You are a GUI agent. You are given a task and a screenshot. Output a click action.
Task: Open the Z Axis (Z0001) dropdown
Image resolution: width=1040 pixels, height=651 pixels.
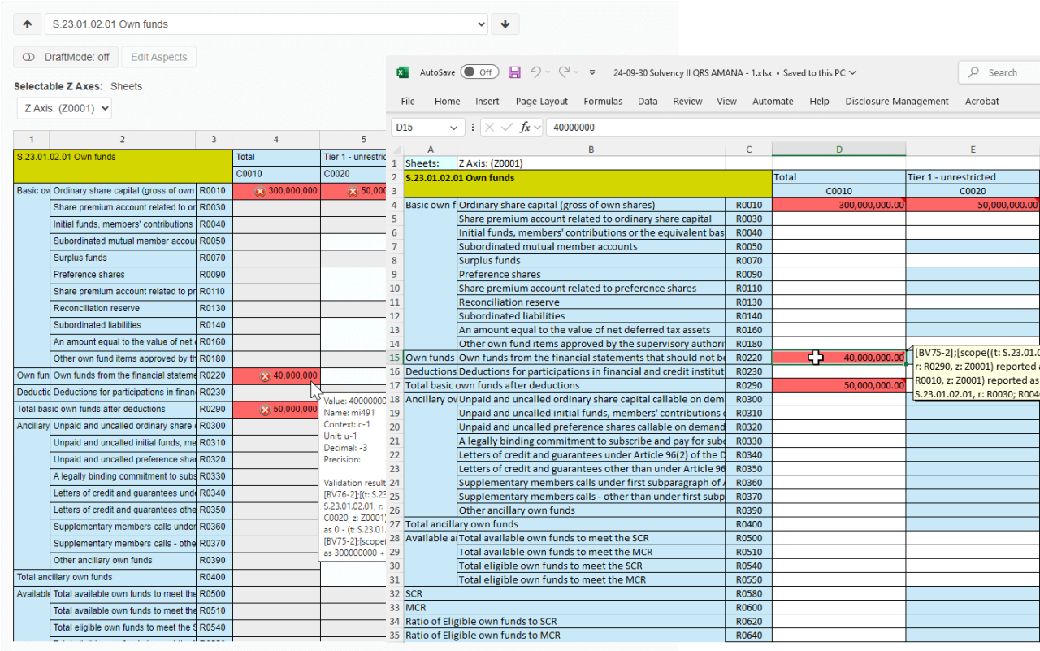coord(64,108)
